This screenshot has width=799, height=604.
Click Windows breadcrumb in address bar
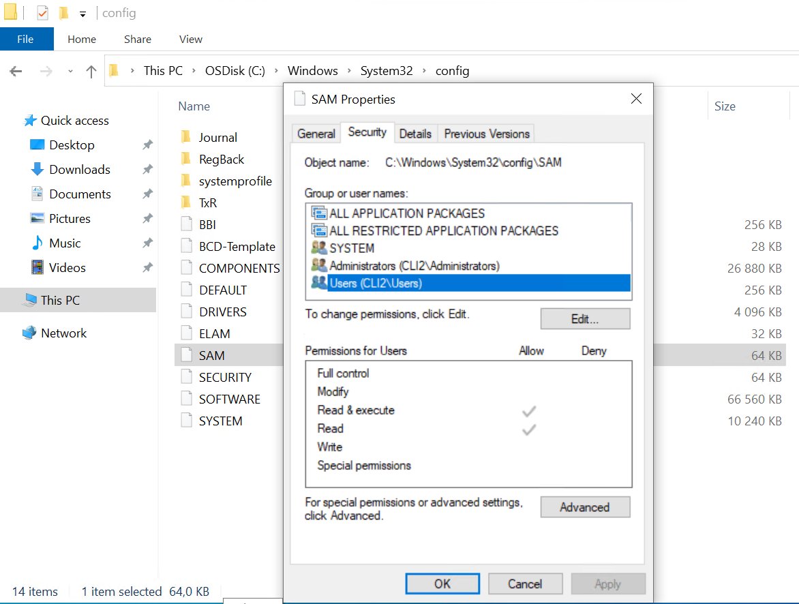[312, 70]
